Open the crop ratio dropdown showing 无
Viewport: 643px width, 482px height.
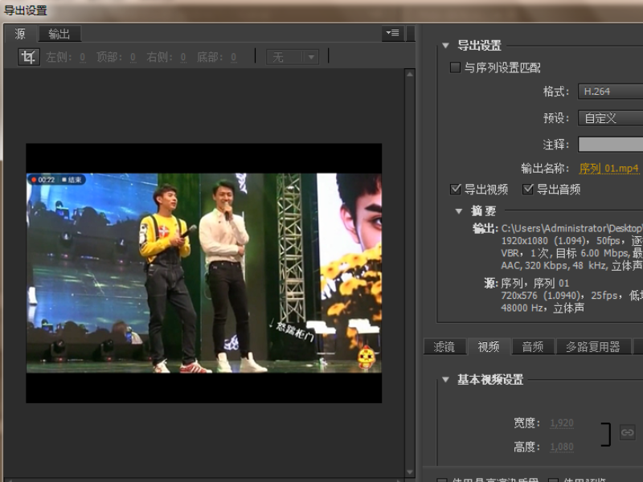click(293, 57)
